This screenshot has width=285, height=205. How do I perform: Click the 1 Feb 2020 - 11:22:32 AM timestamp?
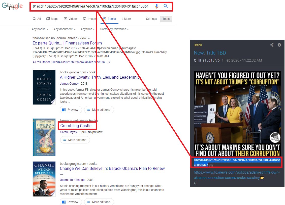[x=242, y=60]
